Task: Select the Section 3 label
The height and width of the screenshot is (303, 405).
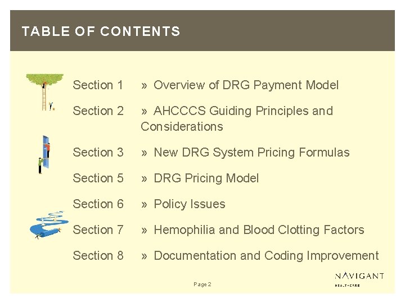Action: click(x=98, y=153)
